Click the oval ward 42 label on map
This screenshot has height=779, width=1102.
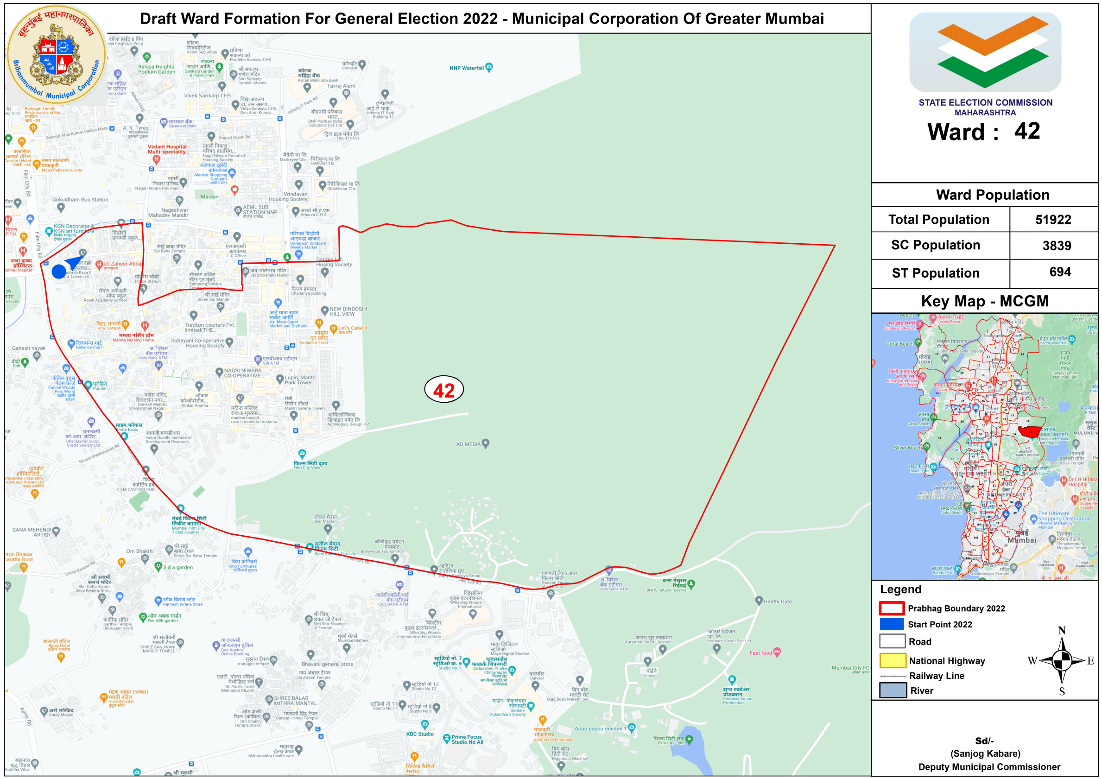tap(444, 390)
